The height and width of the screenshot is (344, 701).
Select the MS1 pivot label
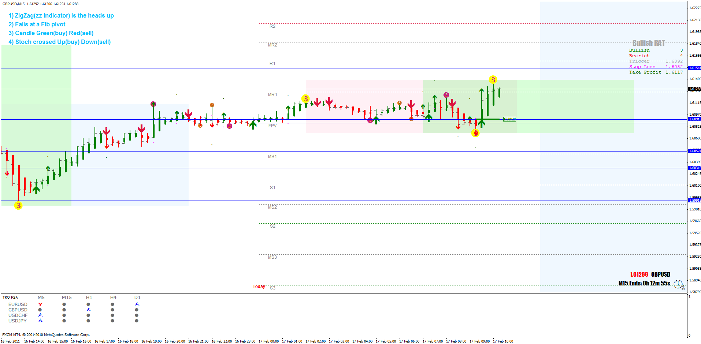272,157
